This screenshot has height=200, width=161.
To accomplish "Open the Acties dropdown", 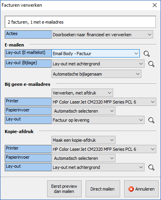I will coord(102,35).
